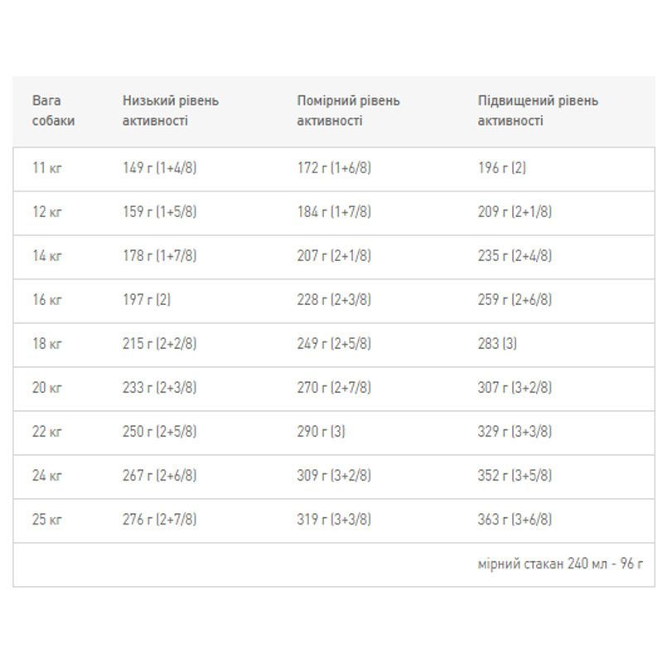
Task: Click the 197 г (2) cell
Action: click(147, 300)
